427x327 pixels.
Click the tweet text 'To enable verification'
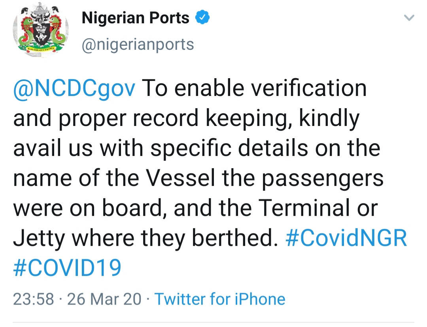click(254, 88)
